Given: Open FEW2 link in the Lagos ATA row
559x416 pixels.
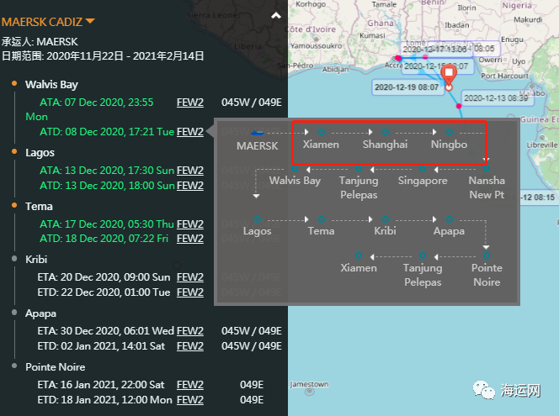Looking at the screenshot, I should [x=190, y=171].
